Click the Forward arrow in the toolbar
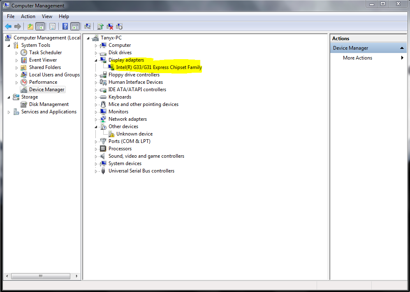The height and width of the screenshot is (292, 410). click(x=18, y=26)
